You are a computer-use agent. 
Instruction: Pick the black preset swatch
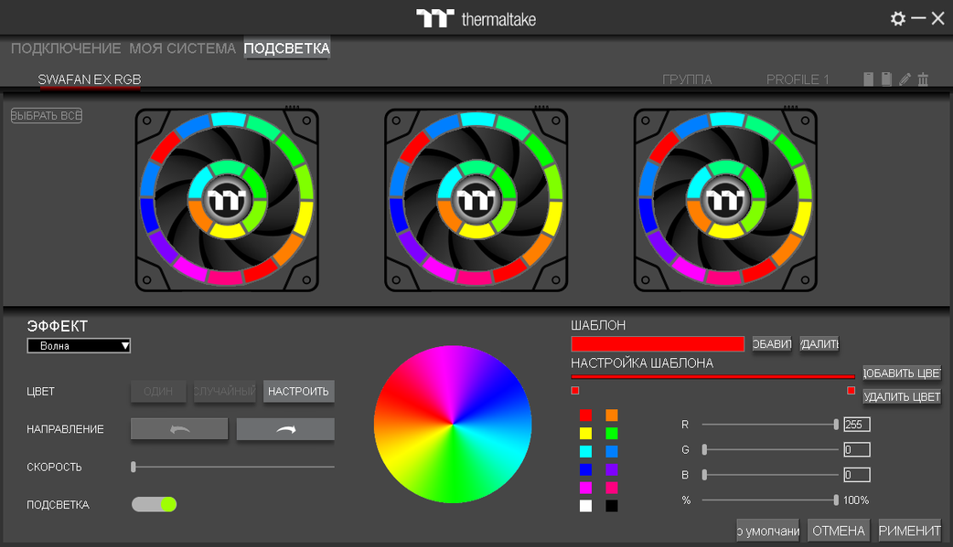click(612, 506)
